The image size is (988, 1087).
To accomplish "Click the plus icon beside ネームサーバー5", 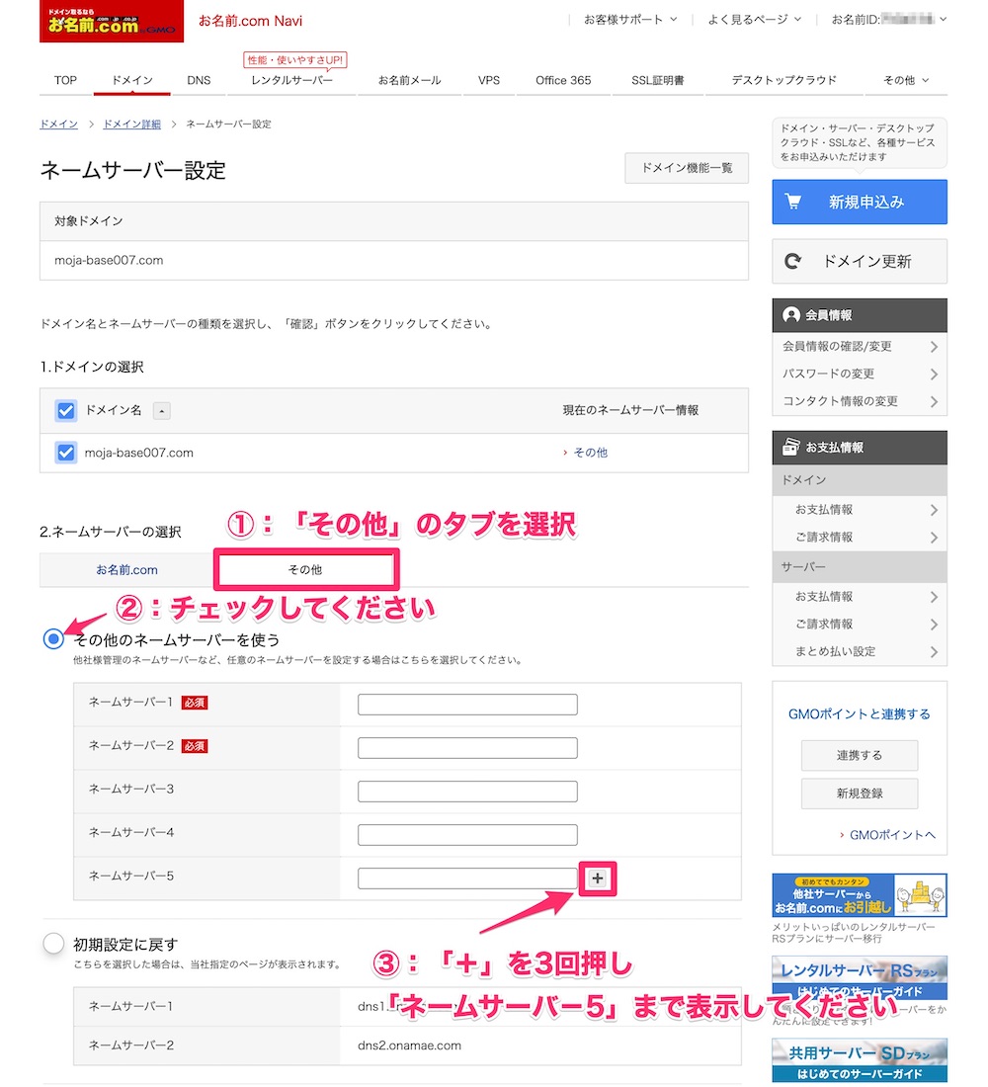I will 597,878.
